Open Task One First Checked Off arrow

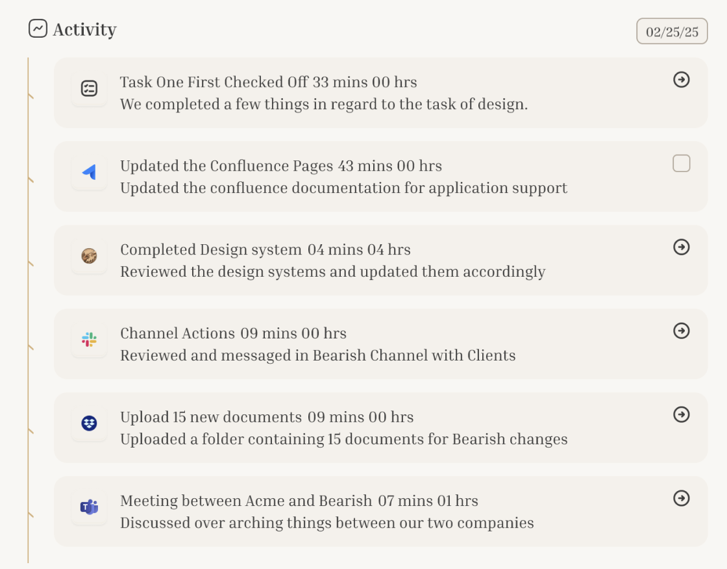point(681,79)
